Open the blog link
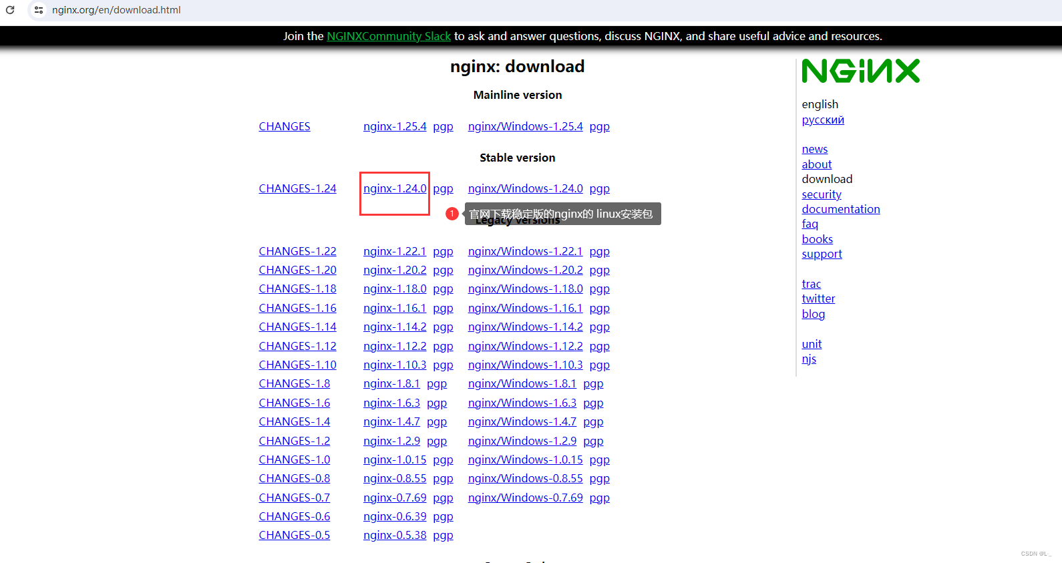The image size is (1062, 563). [x=814, y=314]
